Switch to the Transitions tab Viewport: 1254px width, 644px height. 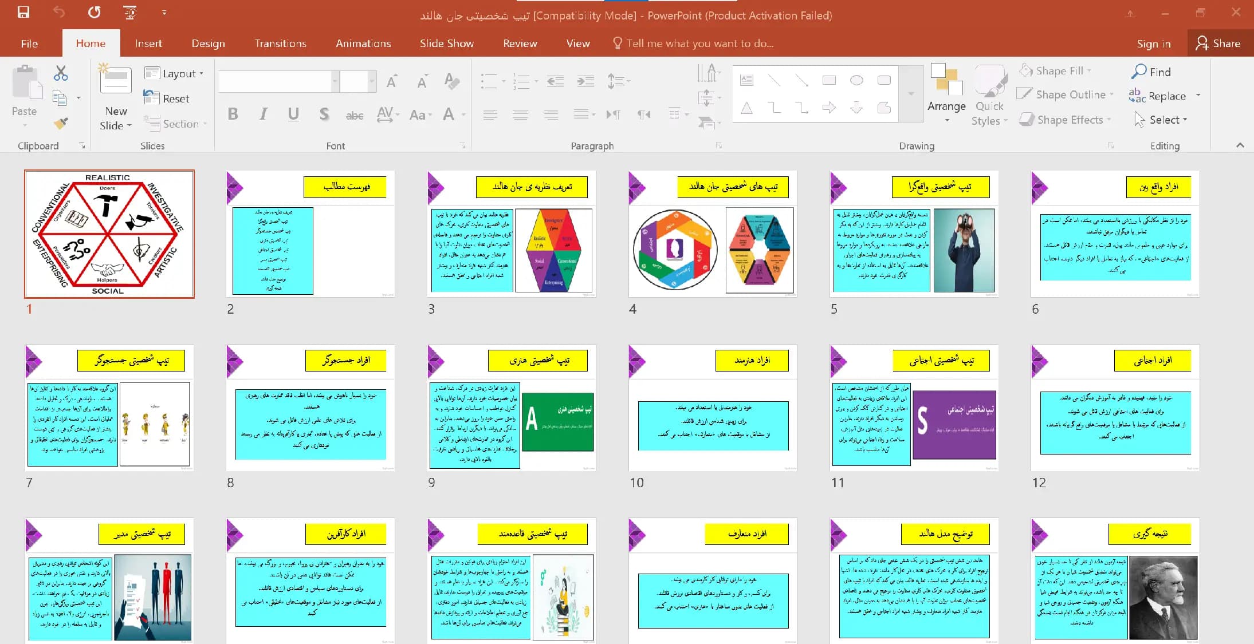pyautogui.click(x=281, y=44)
